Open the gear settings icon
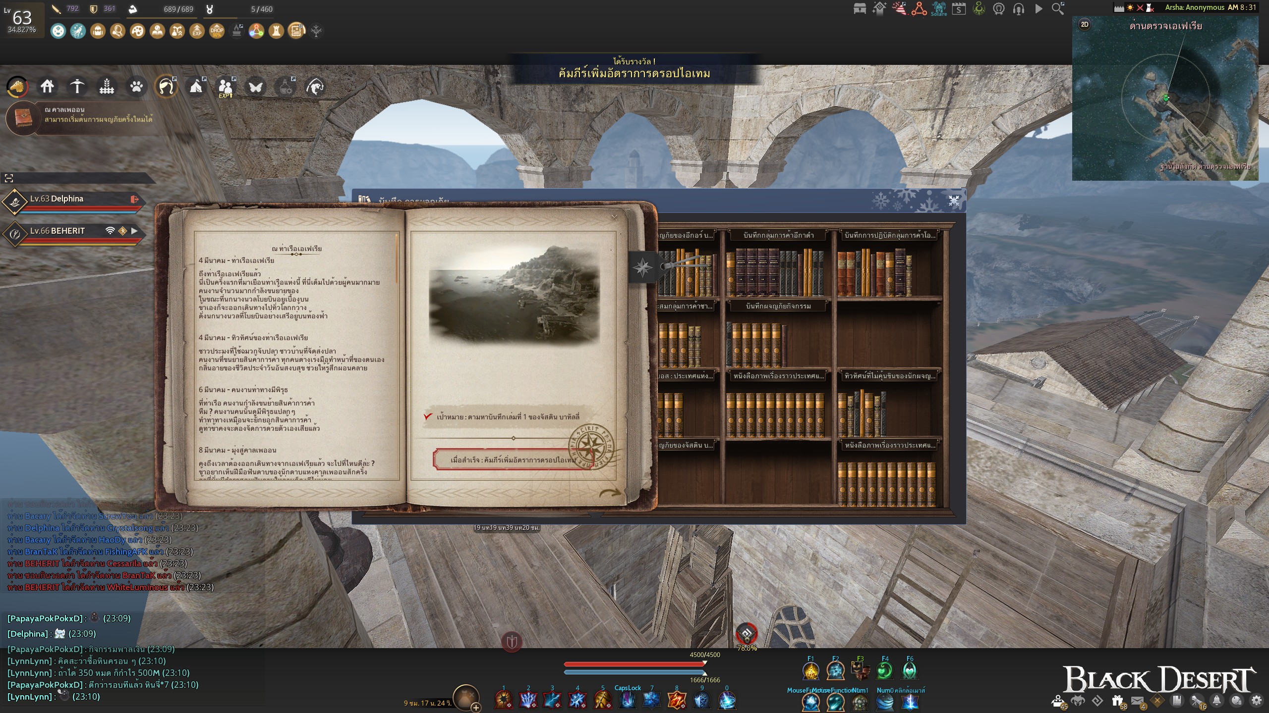 click(x=1257, y=701)
